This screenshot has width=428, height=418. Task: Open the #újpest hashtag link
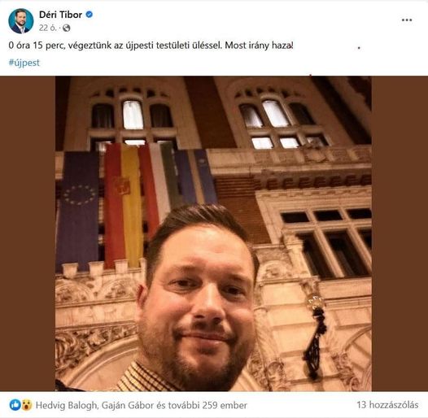point(24,63)
